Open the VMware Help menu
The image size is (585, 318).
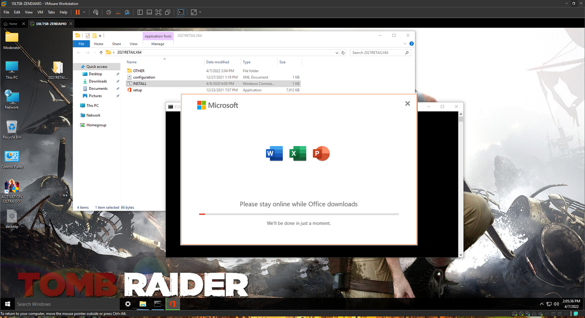(64, 12)
